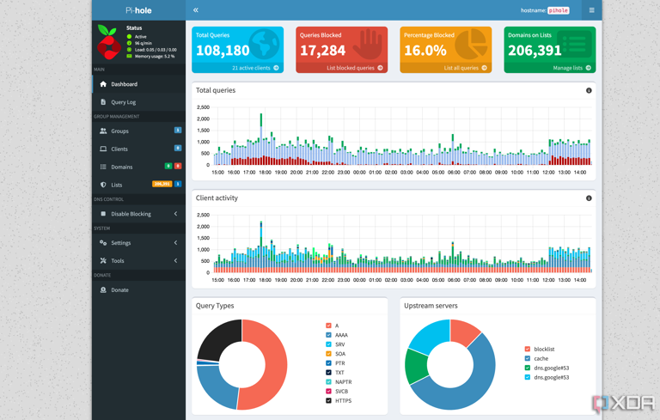Expand the Disable Blocking submenu
The height and width of the screenshot is (420, 660).
[175, 214]
